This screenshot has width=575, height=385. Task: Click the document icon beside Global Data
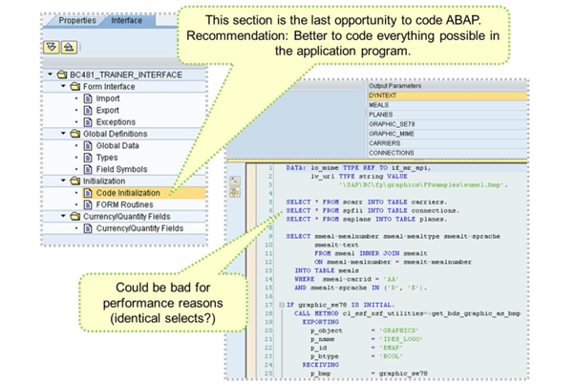[88, 144]
